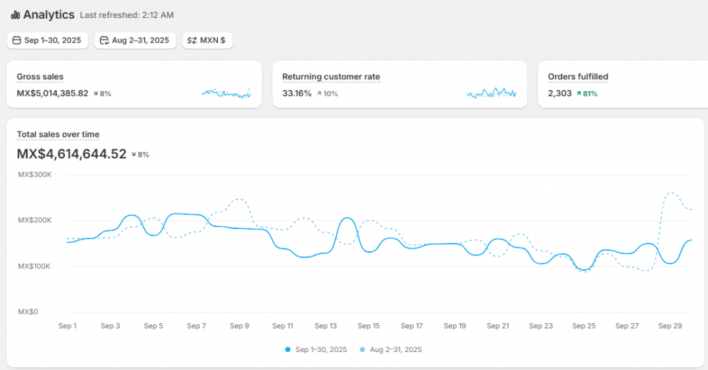This screenshot has height=370, width=708.
Task: Click the 2,303 orders fulfilled value
Action: [x=559, y=93]
